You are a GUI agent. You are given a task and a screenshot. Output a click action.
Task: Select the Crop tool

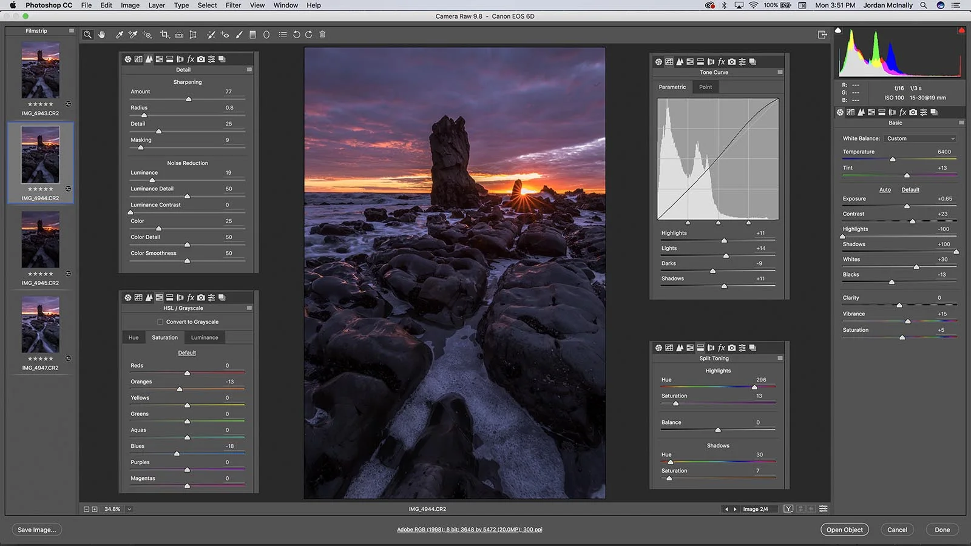[x=164, y=35]
